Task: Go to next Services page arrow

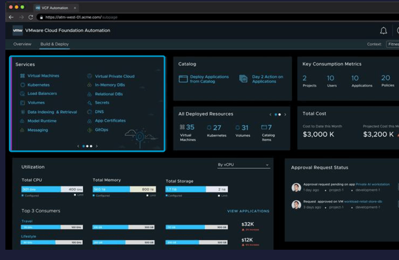Action: tap(97, 146)
